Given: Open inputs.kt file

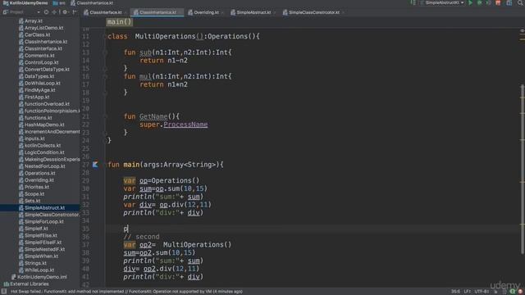Looking at the screenshot, I should coord(31,138).
